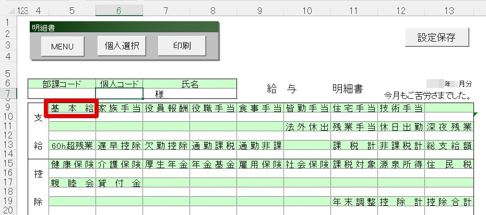Click the 課税対象 cell
This screenshot has height=215, width=486.
tap(354, 165)
